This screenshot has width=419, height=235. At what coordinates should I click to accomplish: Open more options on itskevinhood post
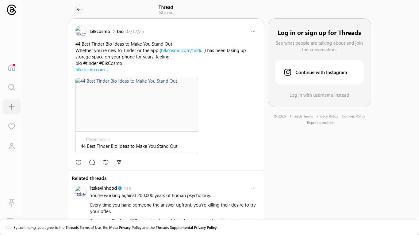point(253,188)
